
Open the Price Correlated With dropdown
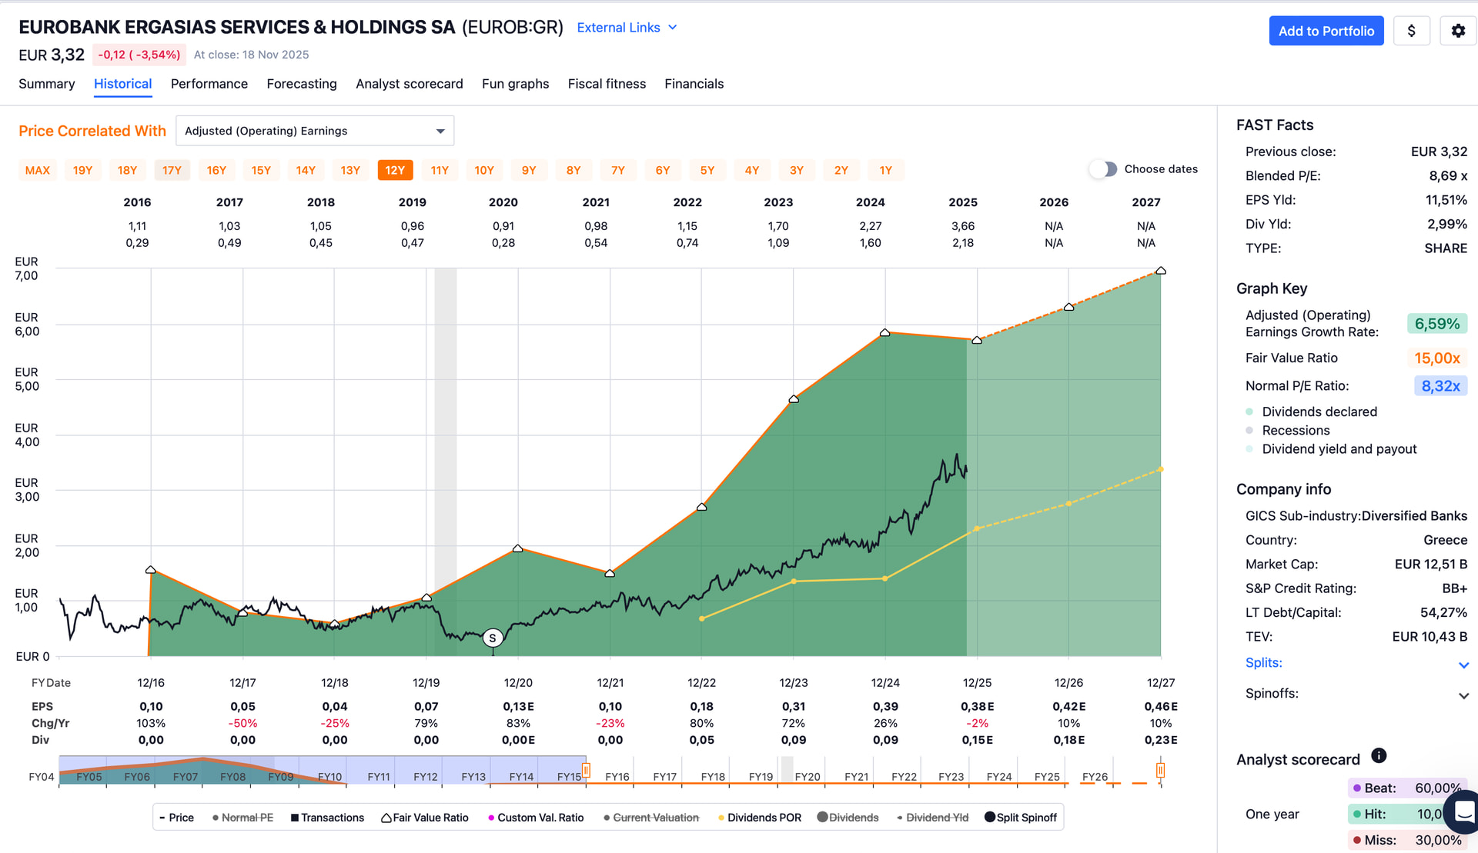click(314, 131)
